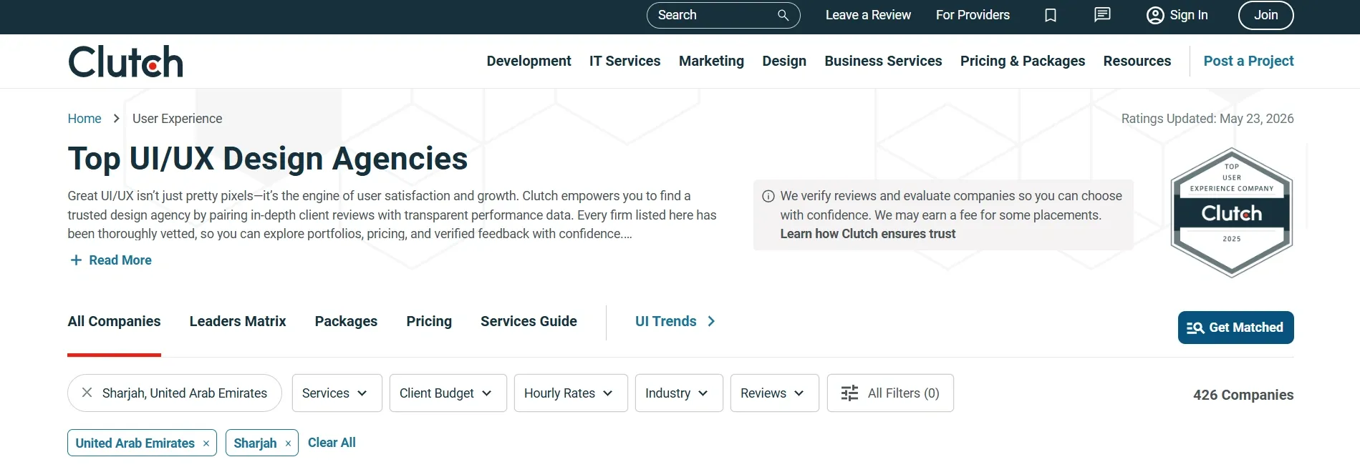This screenshot has width=1360, height=467.
Task: Click the Top UI/UX Design Agencies heading
Action: [x=267, y=159]
